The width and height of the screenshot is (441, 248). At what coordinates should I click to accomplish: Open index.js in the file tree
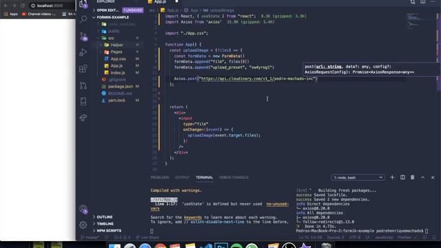click(118, 72)
